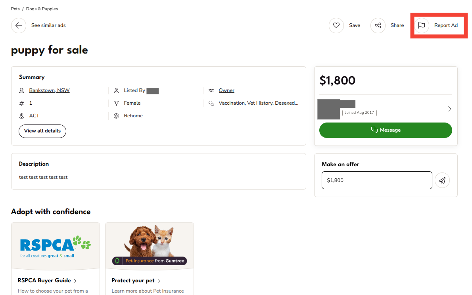Open Protect your pet chevron
This screenshot has width=472, height=295.
coord(159,281)
